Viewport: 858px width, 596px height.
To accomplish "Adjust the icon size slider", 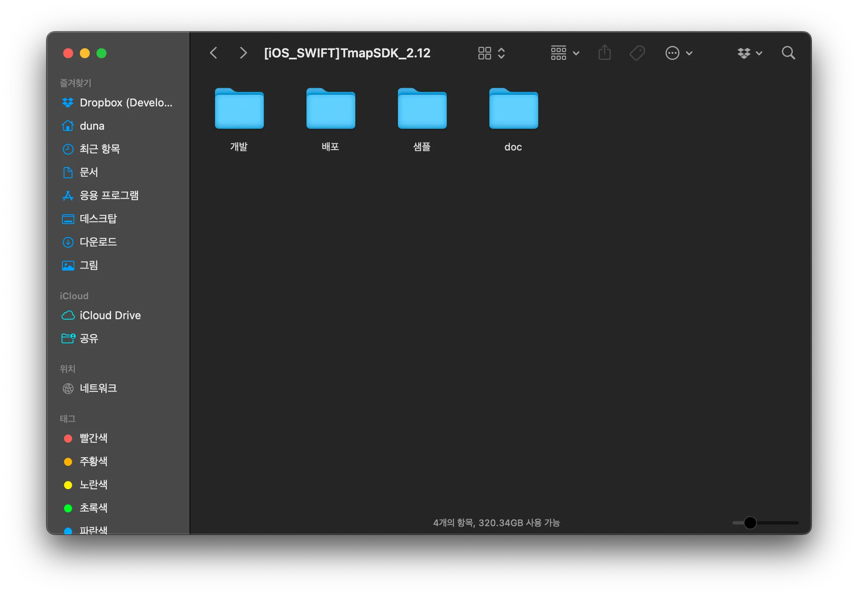I will coord(750,523).
